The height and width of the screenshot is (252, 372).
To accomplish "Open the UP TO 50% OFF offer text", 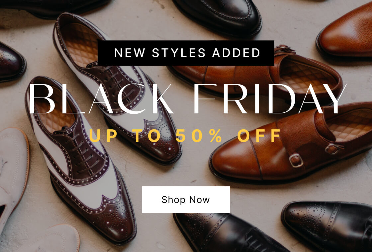I will point(185,136).
